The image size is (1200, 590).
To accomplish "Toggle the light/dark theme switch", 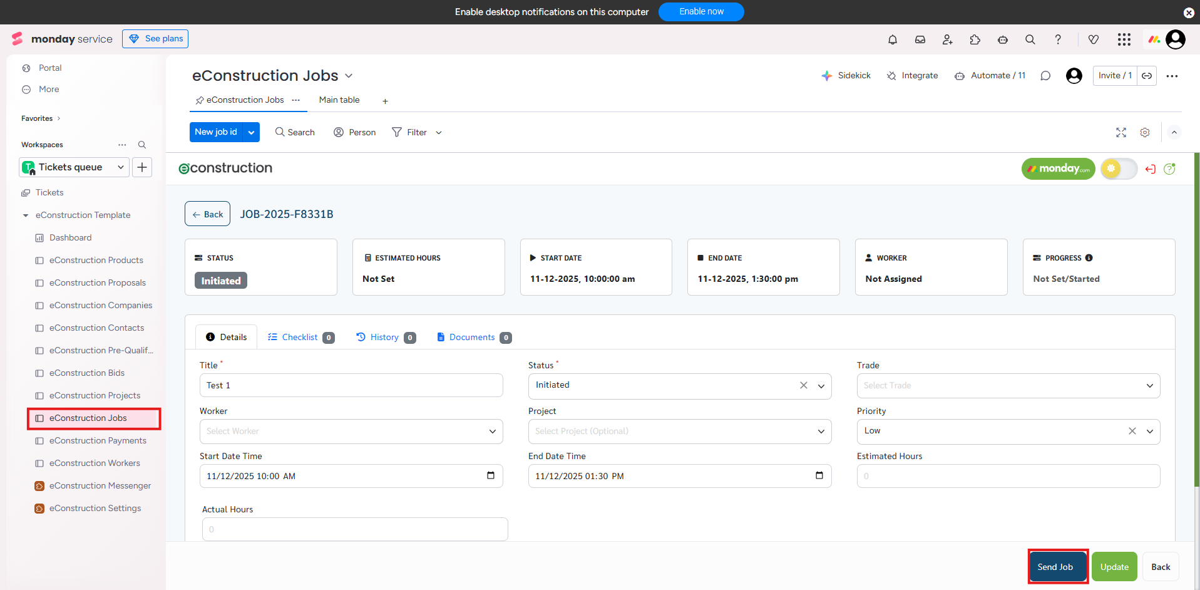I will [x=1118, y=168].
